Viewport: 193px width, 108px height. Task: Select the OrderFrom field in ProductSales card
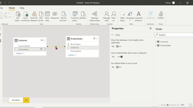(x=83, y=48)
